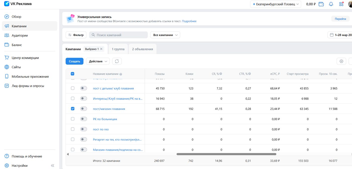Screen dimensions: 352x169
Task: Open the VK services grid icon
Action: click(x=341, y=4)
